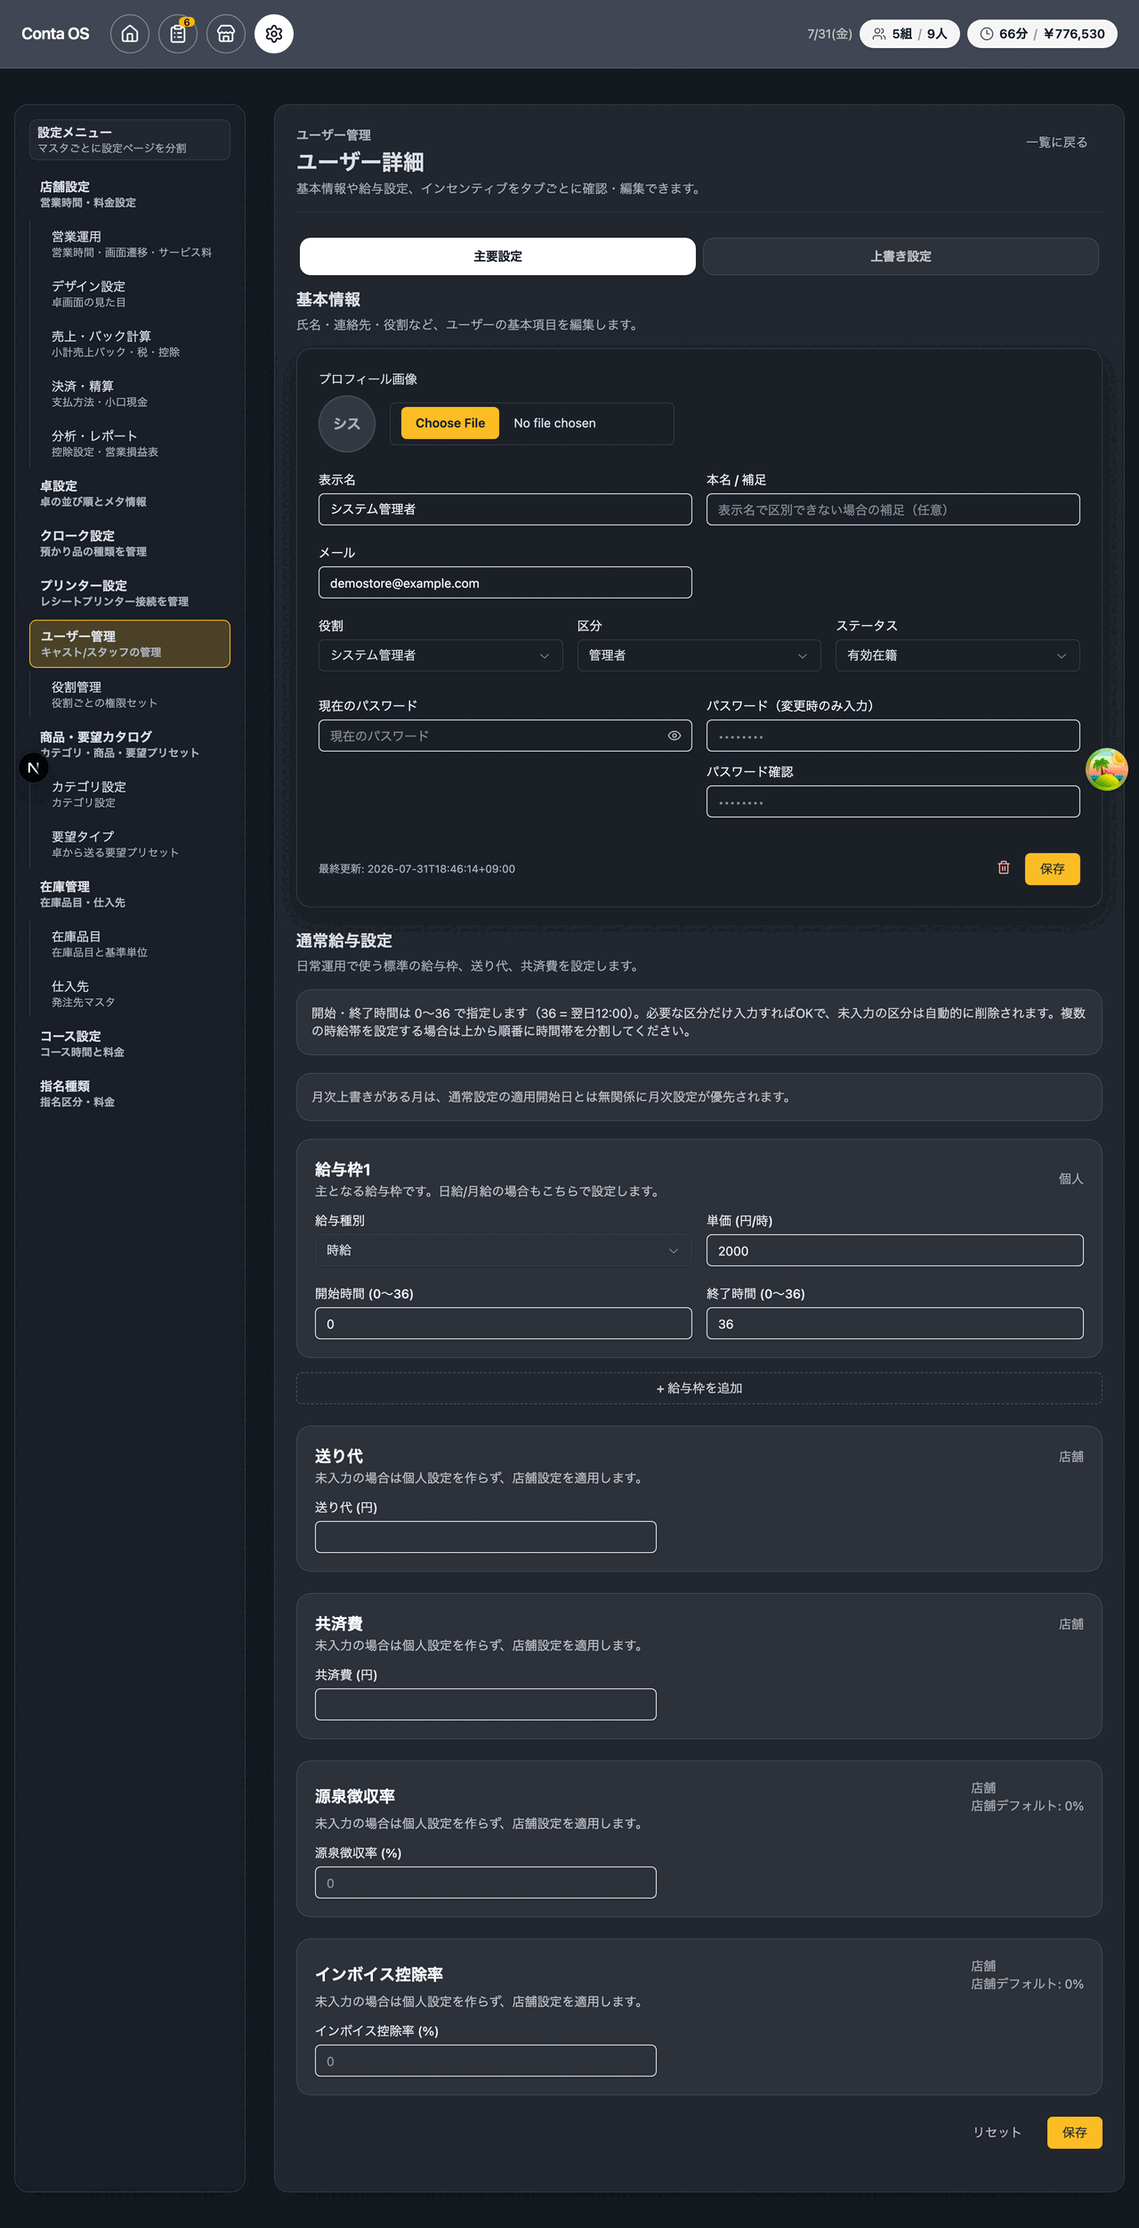Click the 最終更新 timestamp text

click(x=416, y=869)
